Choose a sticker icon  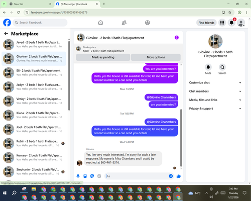pyautogui.click(x=92, y=176)
